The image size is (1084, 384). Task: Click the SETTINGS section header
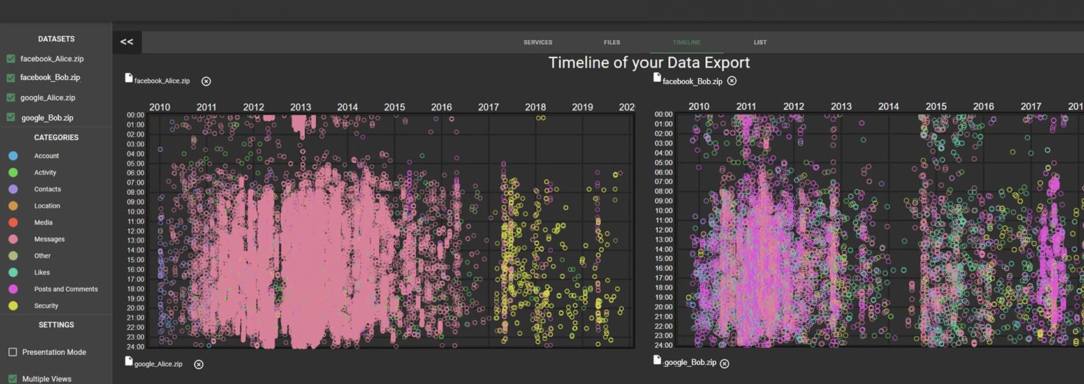(x=56, y=325)
